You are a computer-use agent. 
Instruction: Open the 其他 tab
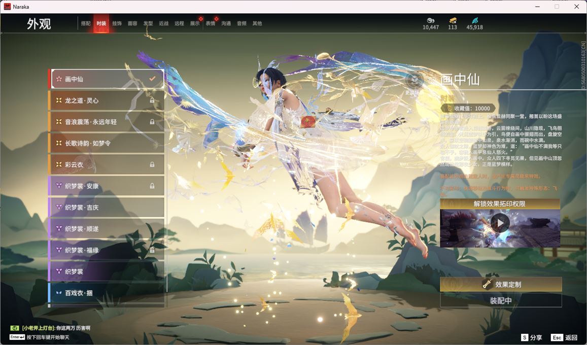click(x=257, y=23)
